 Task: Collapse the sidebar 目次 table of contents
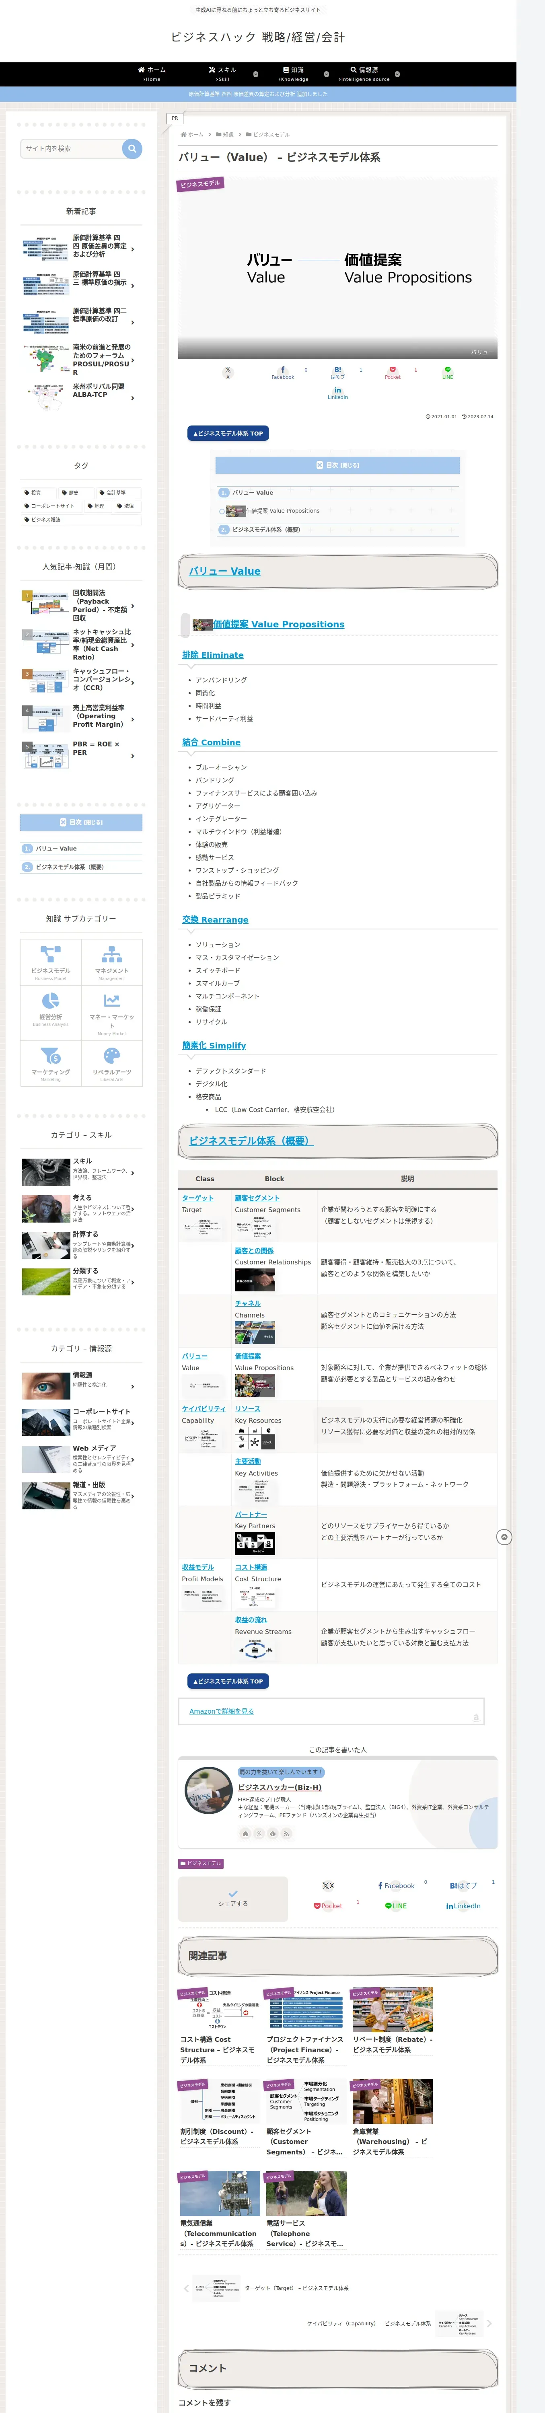(x=82, y=822)
